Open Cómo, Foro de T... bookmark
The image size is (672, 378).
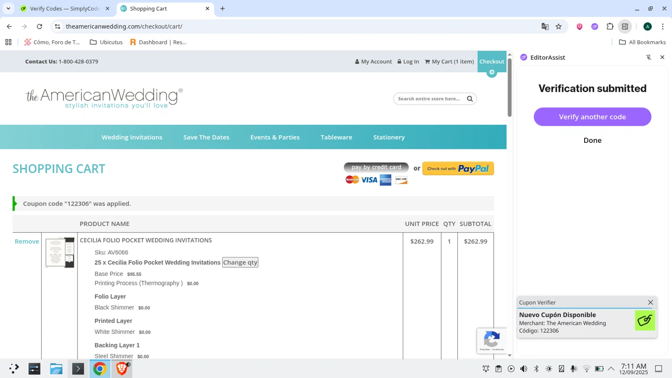coord(52,42)
